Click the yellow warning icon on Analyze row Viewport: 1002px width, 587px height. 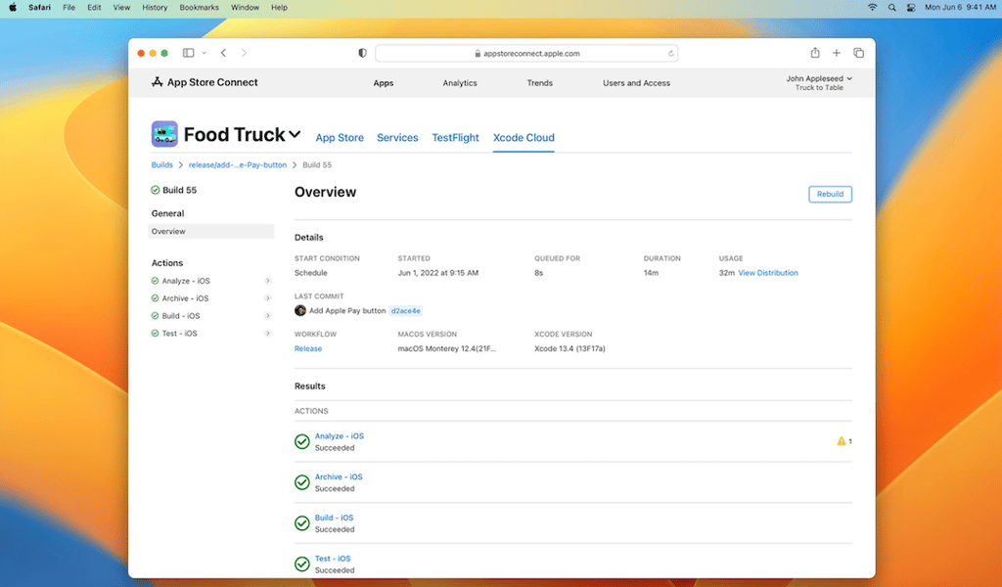pos(842,441)
